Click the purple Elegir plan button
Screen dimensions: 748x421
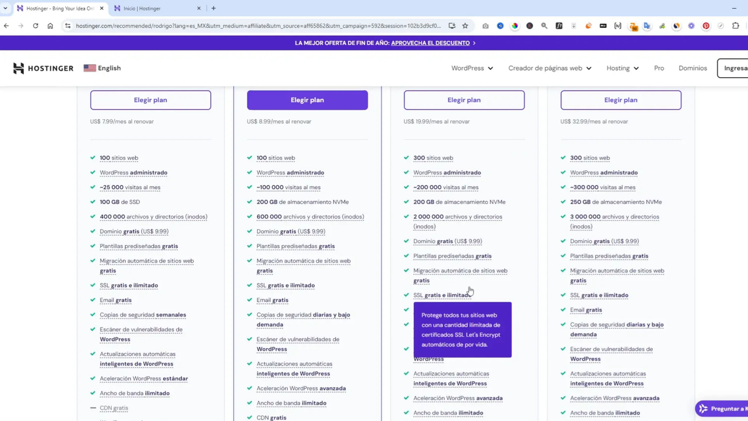pyautogui.click(x=307, y=100)
